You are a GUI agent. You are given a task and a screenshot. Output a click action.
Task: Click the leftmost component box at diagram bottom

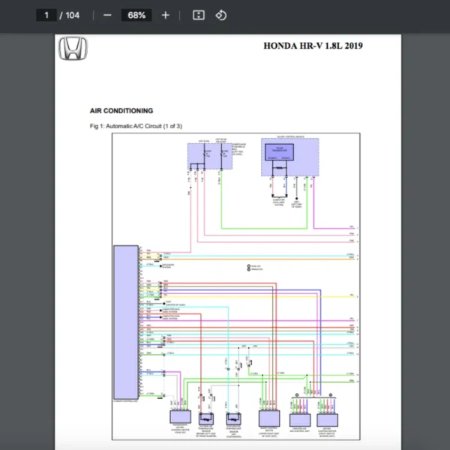click(x=180, y=418)
